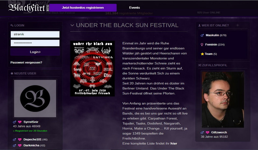The image size is (258, 150).
Task: Focus the username field containing stranik
Action: pos(35,34)
